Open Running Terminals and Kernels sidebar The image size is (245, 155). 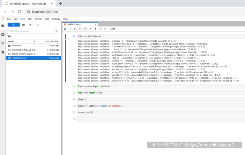[3, 34]
